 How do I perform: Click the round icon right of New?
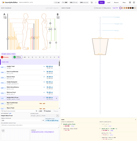[x=130, y=2]
